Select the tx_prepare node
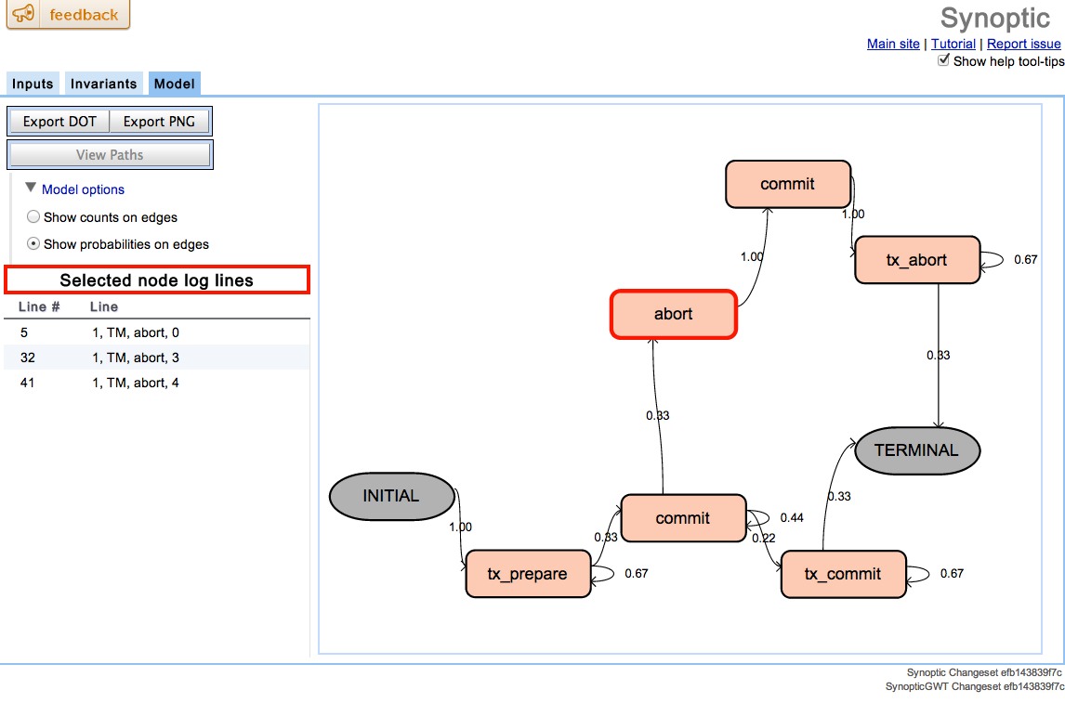Image resolution: width=1065 pixels, height=703 pixels. click(x=528, y=574)
